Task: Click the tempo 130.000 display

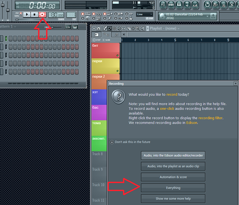Action: 56,15
